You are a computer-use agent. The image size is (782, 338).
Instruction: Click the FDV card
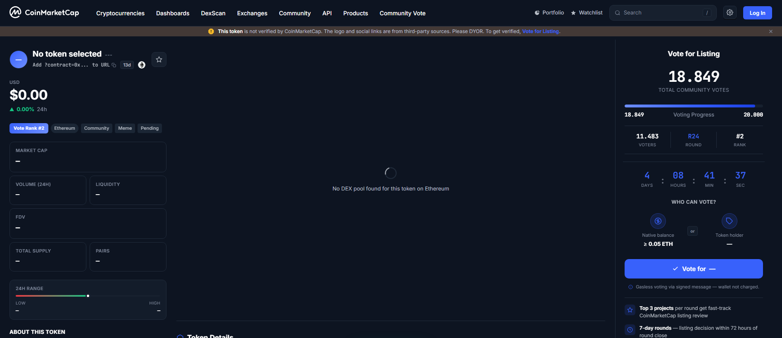pyautogui.click(x=88, y=224)
